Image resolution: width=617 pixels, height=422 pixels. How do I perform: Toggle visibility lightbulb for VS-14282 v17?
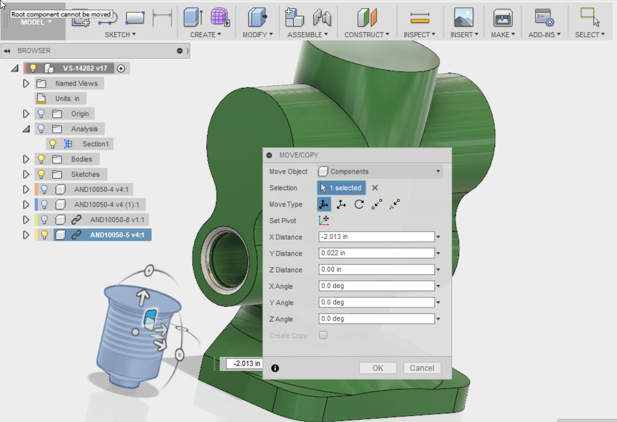33,68
